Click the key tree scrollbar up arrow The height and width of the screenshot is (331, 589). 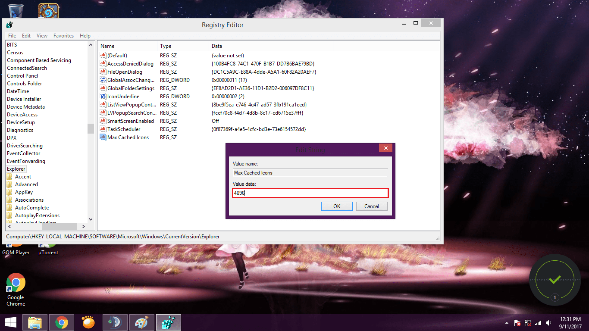click(91, 45)
